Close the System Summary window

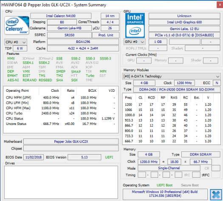(220, 5)
